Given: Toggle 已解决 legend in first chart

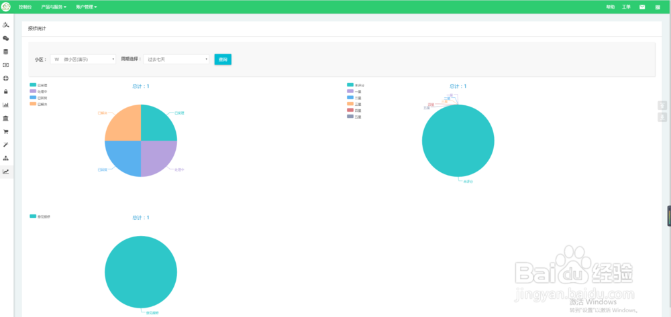Looking at the screenshot, I should point(38,104).
